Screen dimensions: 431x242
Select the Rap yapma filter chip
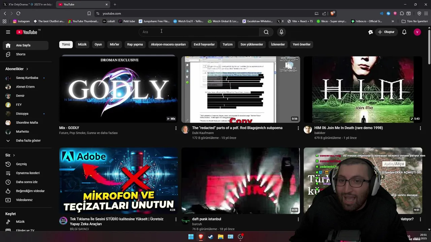135,44
